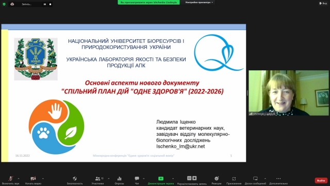This screenshot has width=330, height=186.
Task: Open Настройки просмотра view options dropdown
Action: click(x=199, y=2)
